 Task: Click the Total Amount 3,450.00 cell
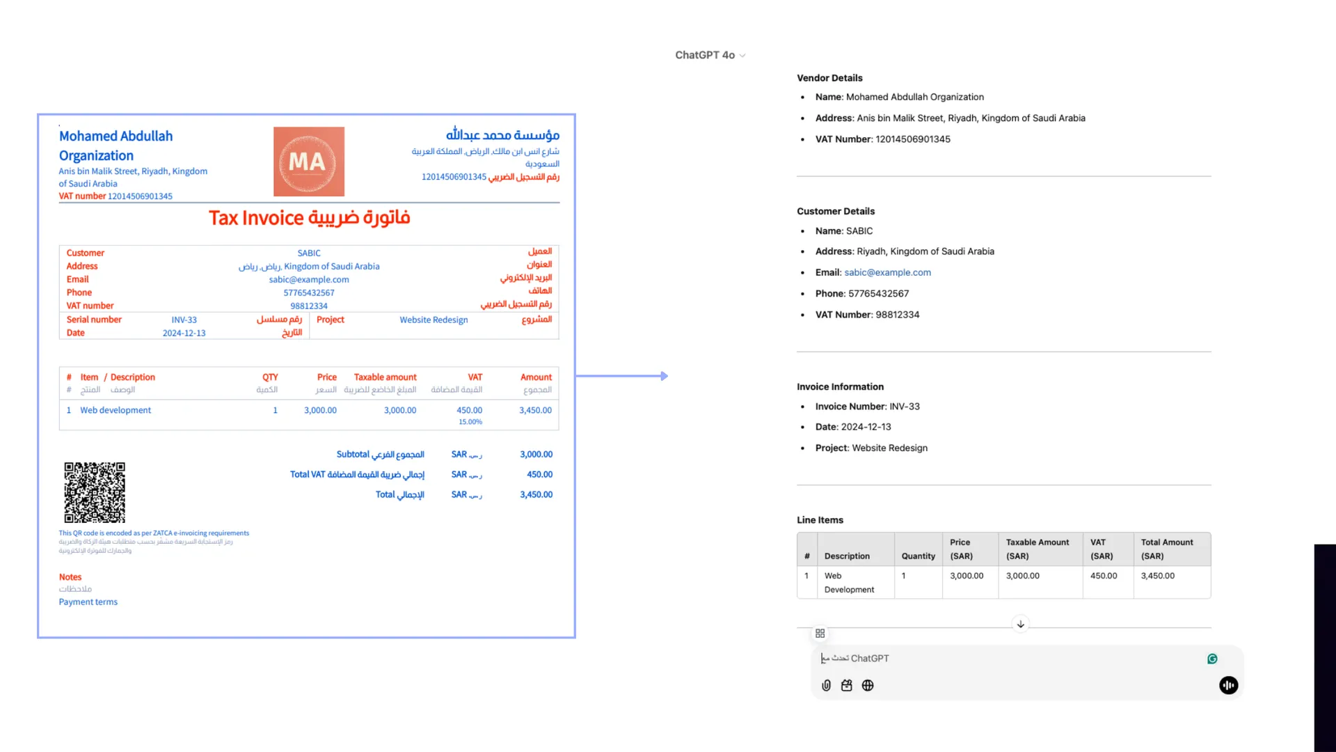[x=1157, y=576]
